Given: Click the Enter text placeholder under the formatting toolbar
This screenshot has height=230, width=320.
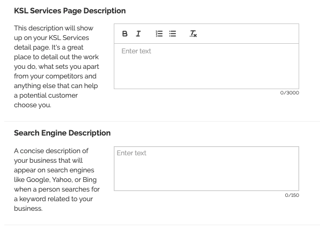Looking at the screenshot, I should [x=136, y=51].
